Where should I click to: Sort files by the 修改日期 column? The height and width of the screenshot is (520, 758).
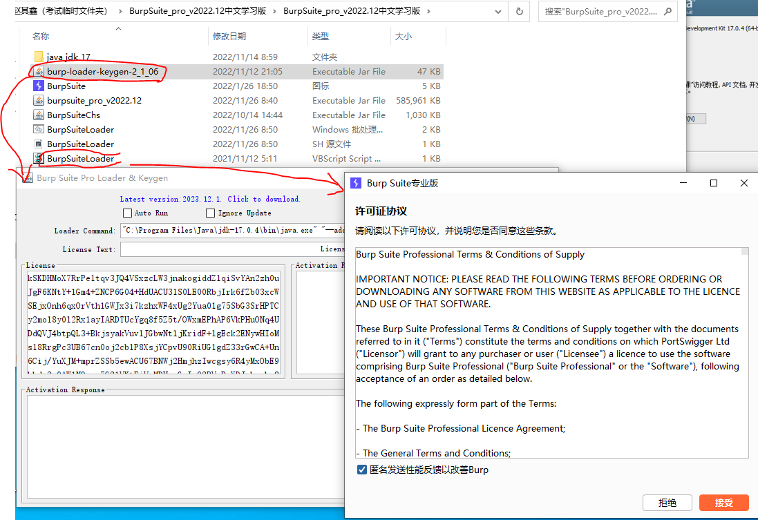click(x=229, y=36)
